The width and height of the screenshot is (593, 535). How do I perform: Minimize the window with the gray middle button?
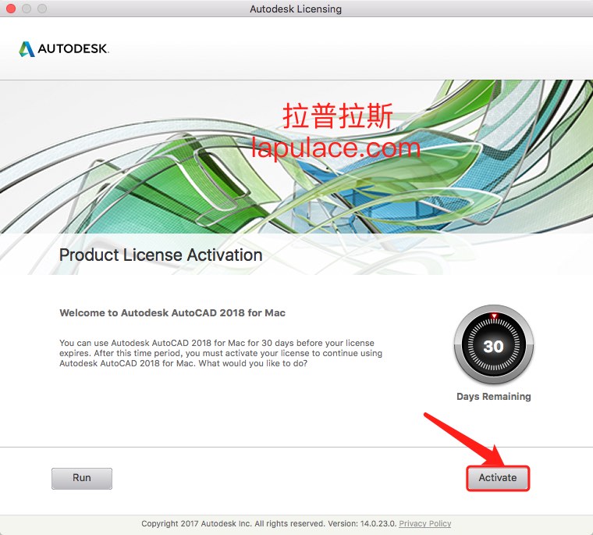(x=27, y=9)
